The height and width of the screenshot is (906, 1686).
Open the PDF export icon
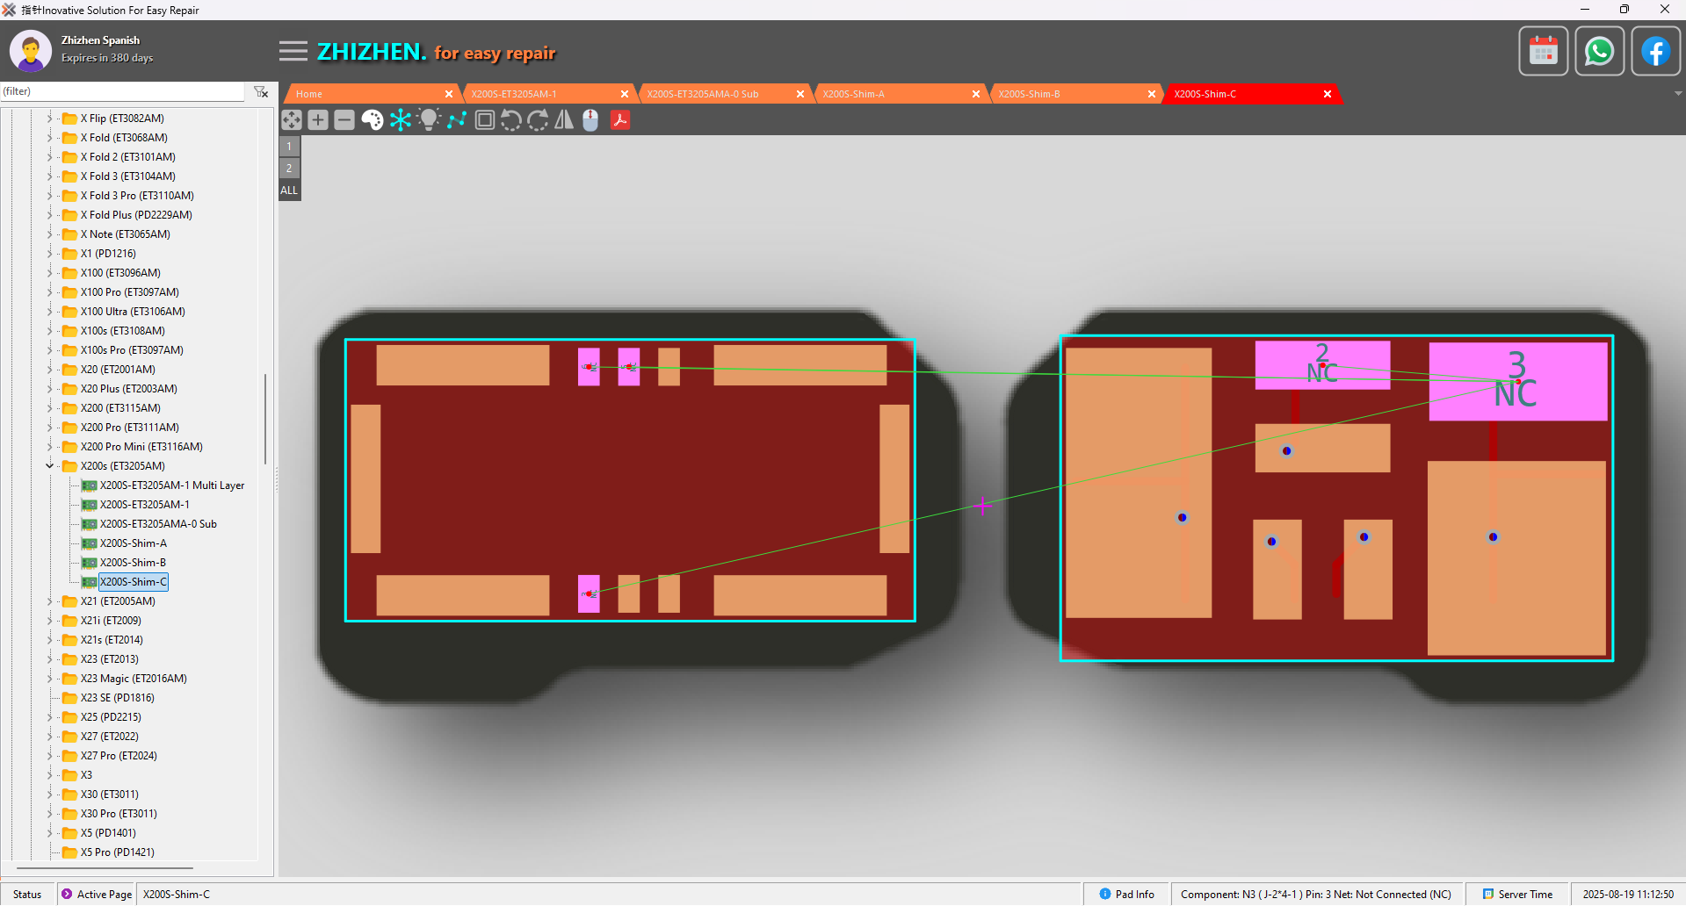(620, 120)
